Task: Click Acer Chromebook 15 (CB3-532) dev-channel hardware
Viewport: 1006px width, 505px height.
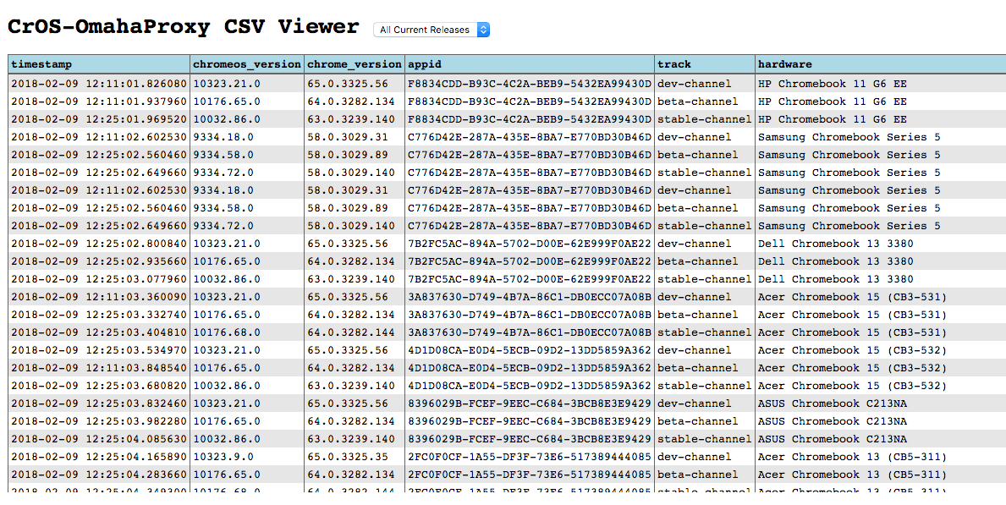Action: 853,350
